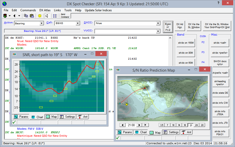Open the Commands menu
The height and width of the screenshot is (147, 235).
coord(28,10)
